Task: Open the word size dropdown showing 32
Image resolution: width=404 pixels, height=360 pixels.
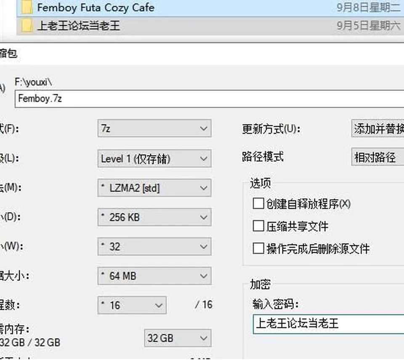Action: [x=154, y=247]
